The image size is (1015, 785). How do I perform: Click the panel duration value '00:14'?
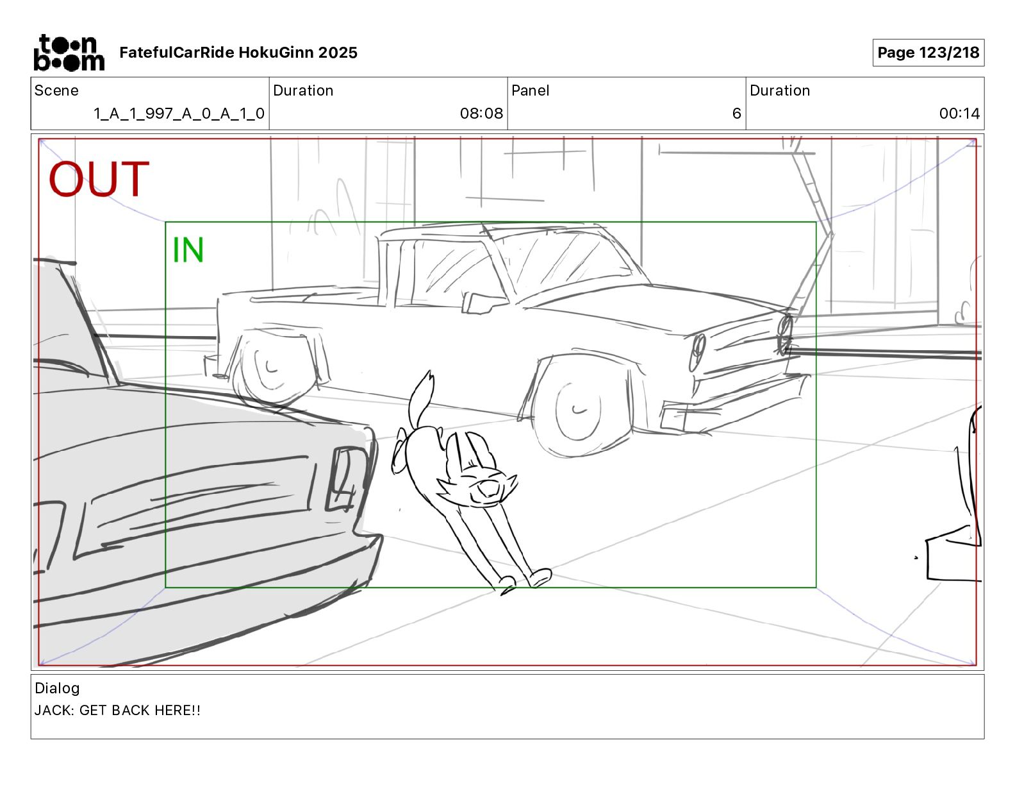point(959,114)
